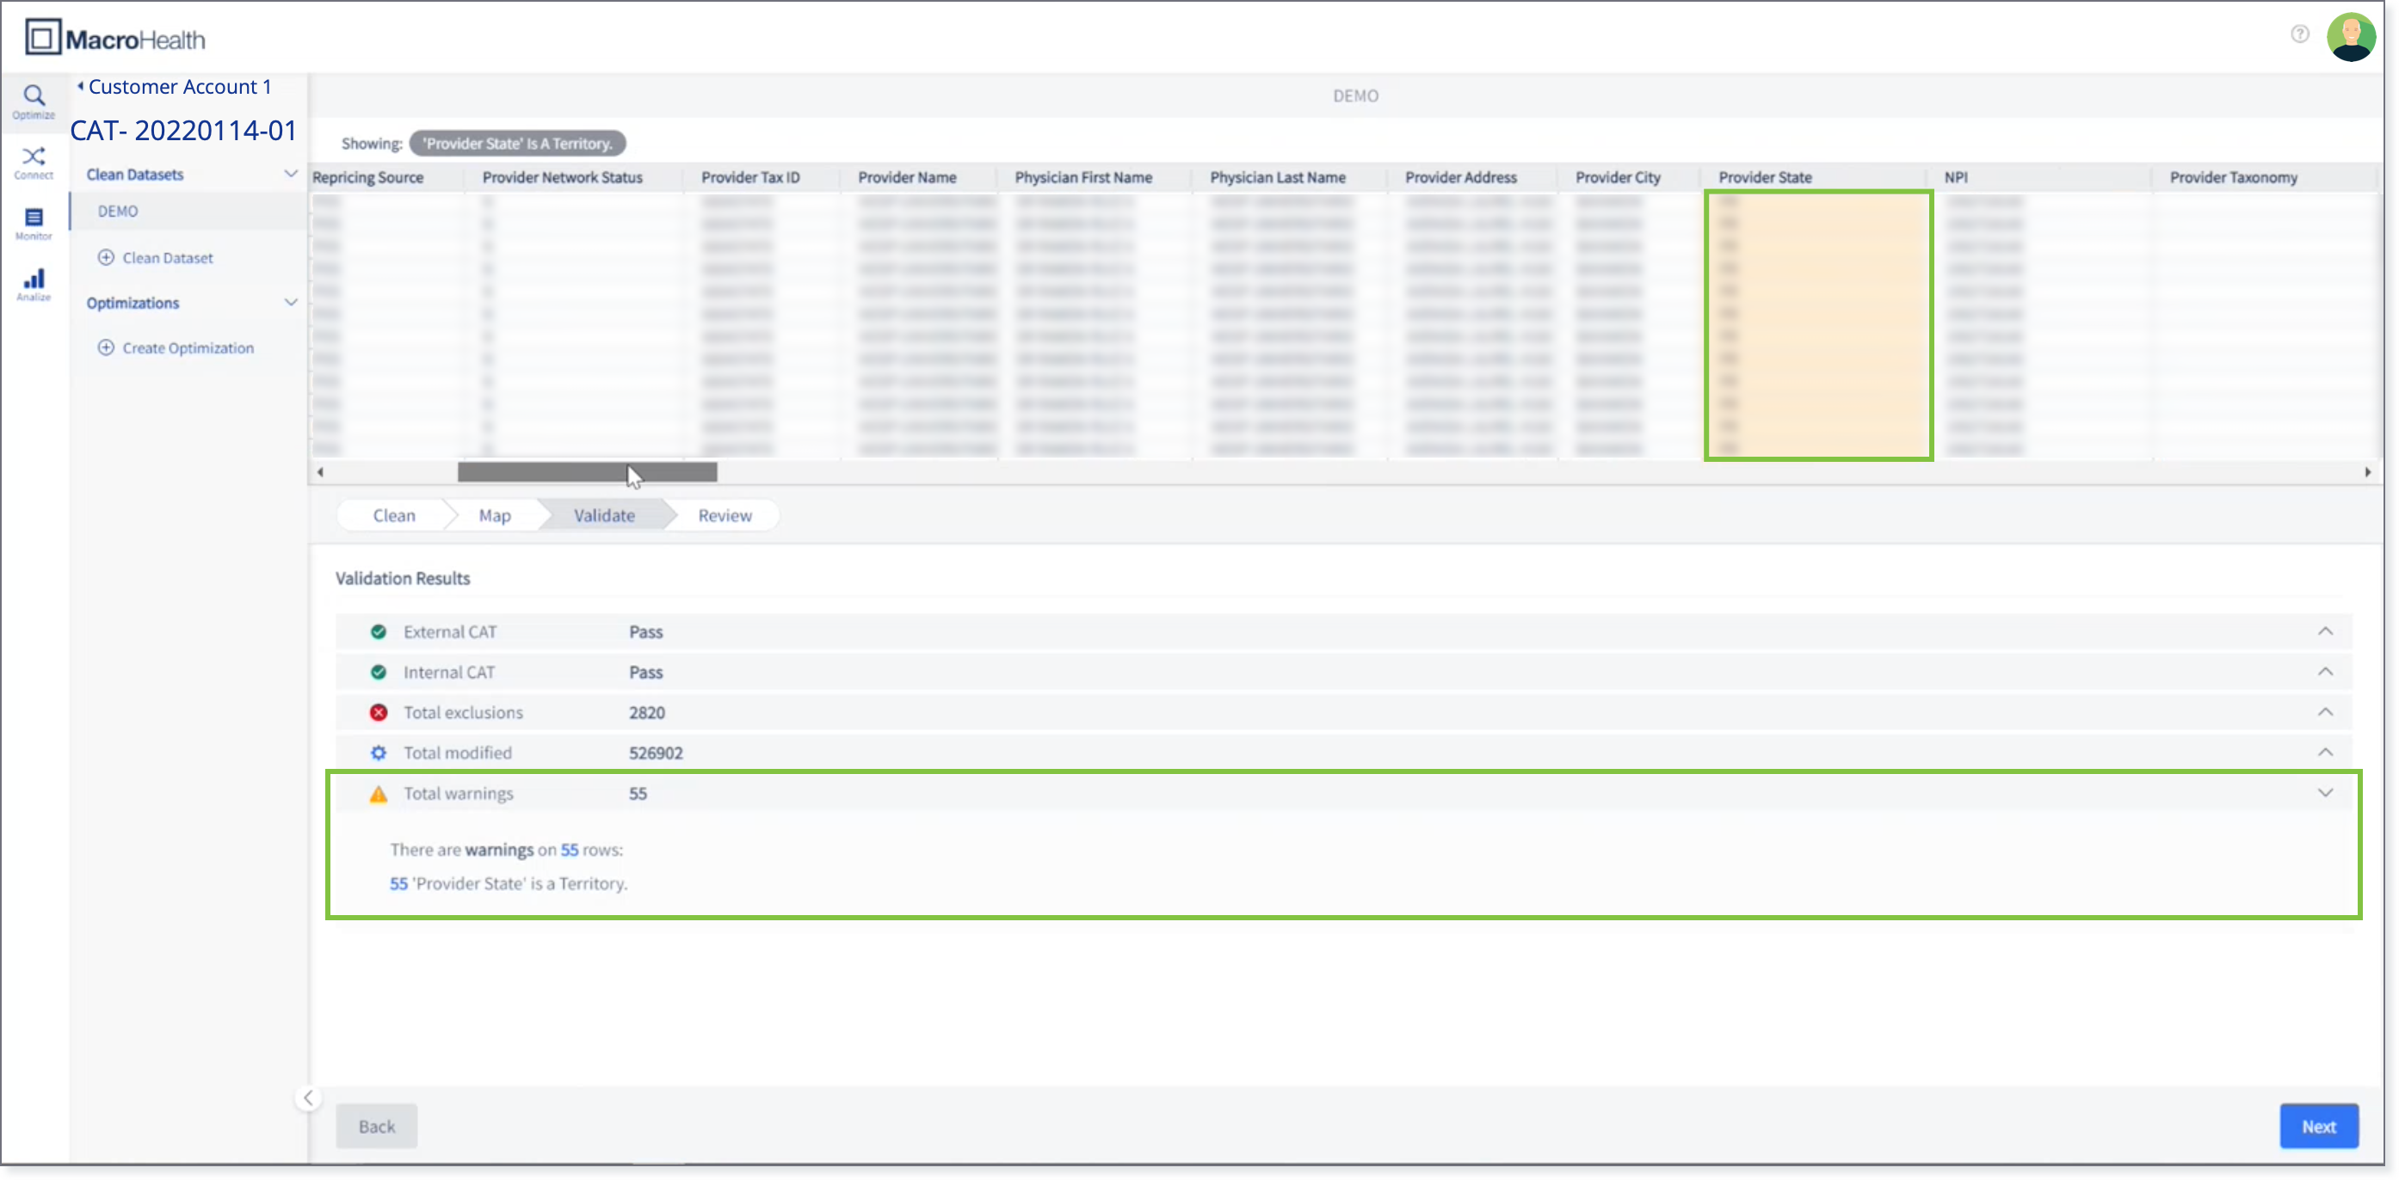Select the Validate step
The height and width of the screenshot is (1180, 2399).
coord(603,515)
